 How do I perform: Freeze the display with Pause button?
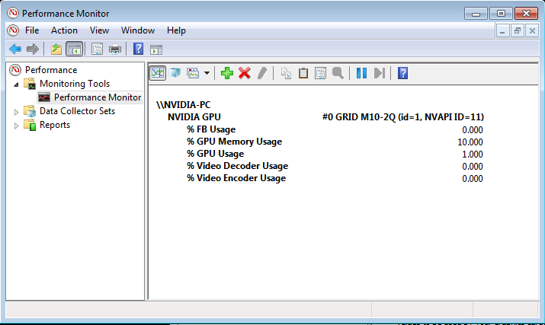(x=361, y=73)
